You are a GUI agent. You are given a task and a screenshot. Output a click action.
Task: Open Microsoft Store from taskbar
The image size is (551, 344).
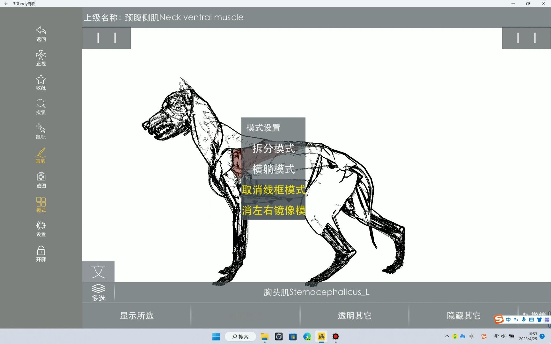tap(293, 337)
